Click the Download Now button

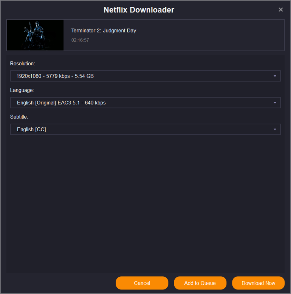[258, 283]
